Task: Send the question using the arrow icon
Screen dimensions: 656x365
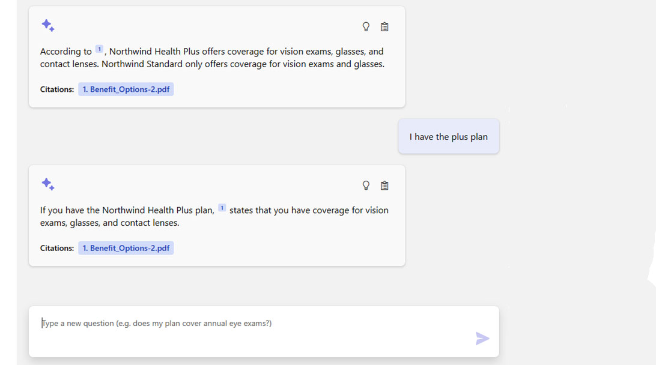Action: (482, 339)
